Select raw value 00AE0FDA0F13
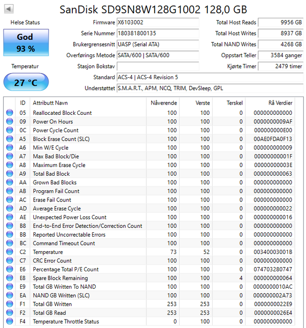 point(273,139)
